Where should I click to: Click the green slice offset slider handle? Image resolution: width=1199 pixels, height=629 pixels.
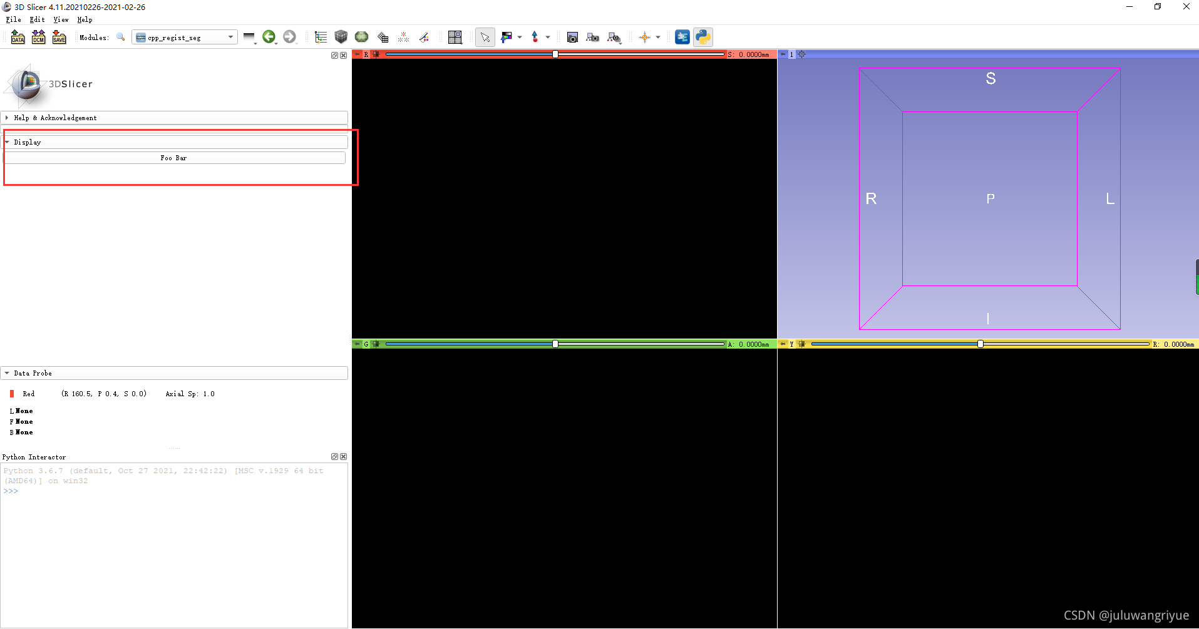pos(555,344)
